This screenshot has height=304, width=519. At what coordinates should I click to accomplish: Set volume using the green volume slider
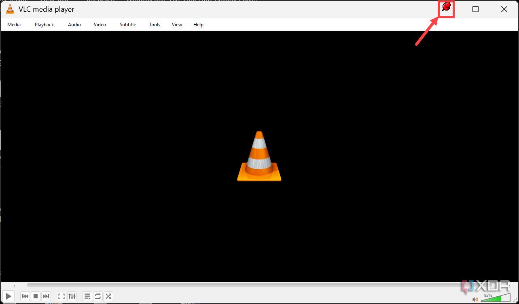[496, 298]
